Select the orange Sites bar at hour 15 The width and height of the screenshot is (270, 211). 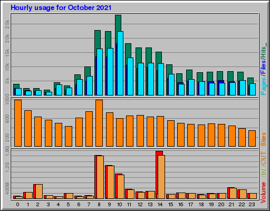point(171,133)
